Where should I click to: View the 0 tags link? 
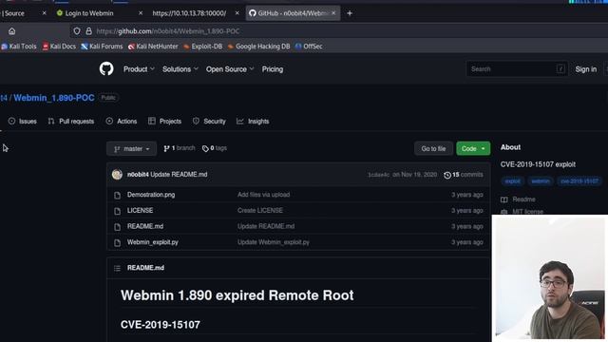215,148
